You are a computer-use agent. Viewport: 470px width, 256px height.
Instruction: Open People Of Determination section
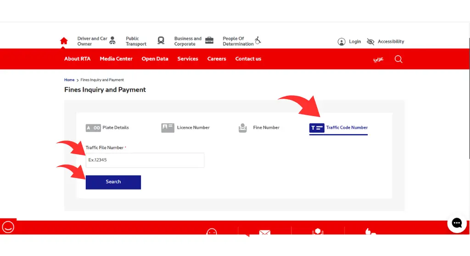[x=238, y=41]
